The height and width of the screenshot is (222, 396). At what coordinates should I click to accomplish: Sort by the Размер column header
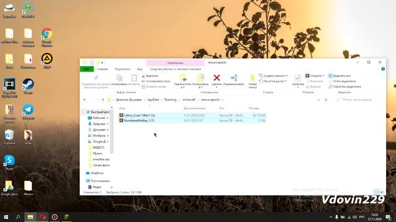pyautogui.click(x=254, y=108)
